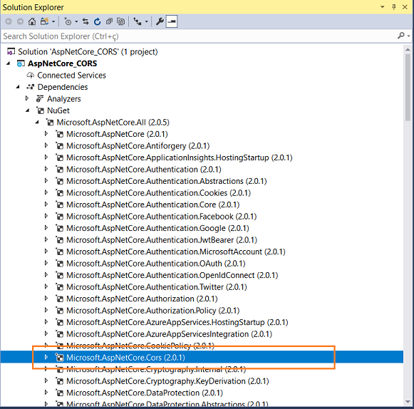The image size is (414, 409).
Task: Click the Refresh icon in toolbar
Action: [97, 21]
